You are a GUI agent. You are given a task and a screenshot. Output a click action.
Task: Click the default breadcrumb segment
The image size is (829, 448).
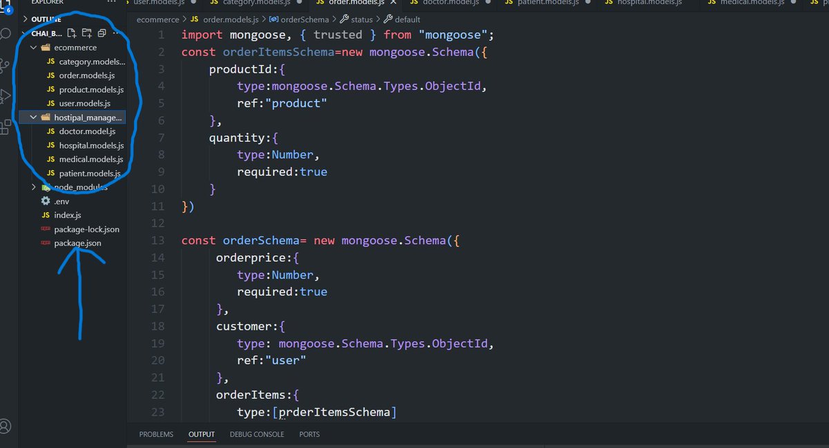(407, 20)
